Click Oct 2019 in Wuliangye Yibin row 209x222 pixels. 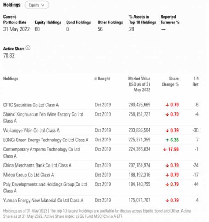pyautogui.click(x=103, y=131)
